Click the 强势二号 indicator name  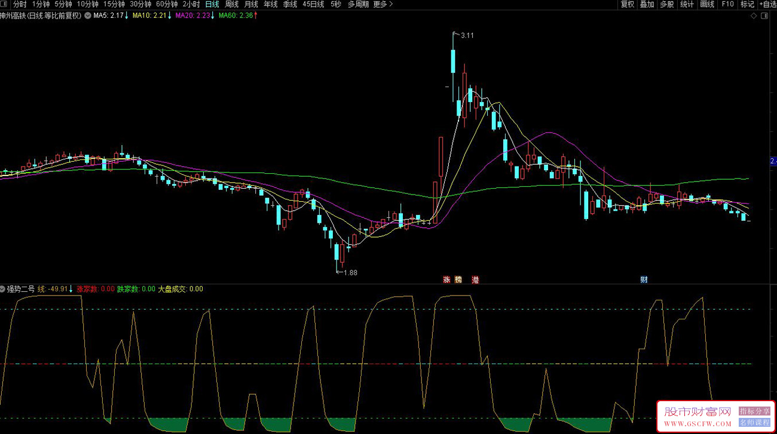20,289
